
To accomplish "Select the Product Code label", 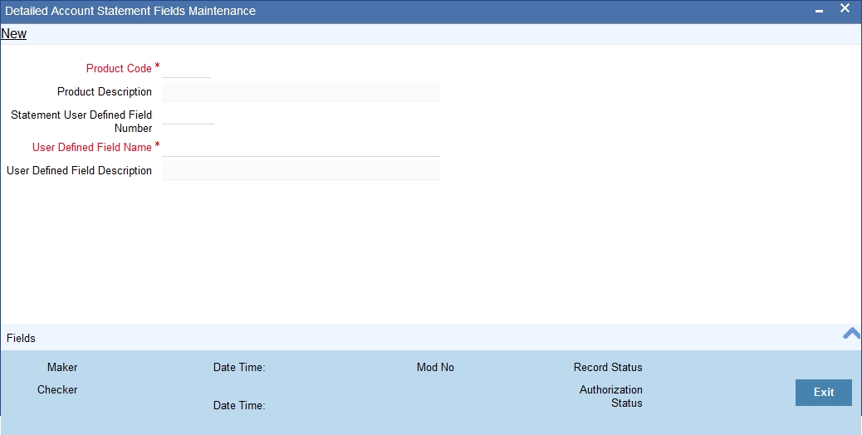I will coord(119,69).
